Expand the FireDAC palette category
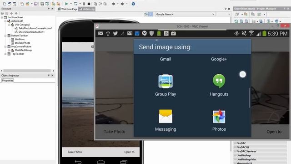This screenshot has width=291, height=164. pos(235,143)
